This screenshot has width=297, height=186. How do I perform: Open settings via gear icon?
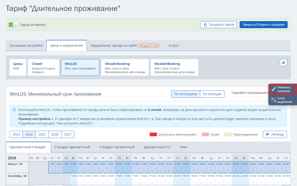[283, 63]
